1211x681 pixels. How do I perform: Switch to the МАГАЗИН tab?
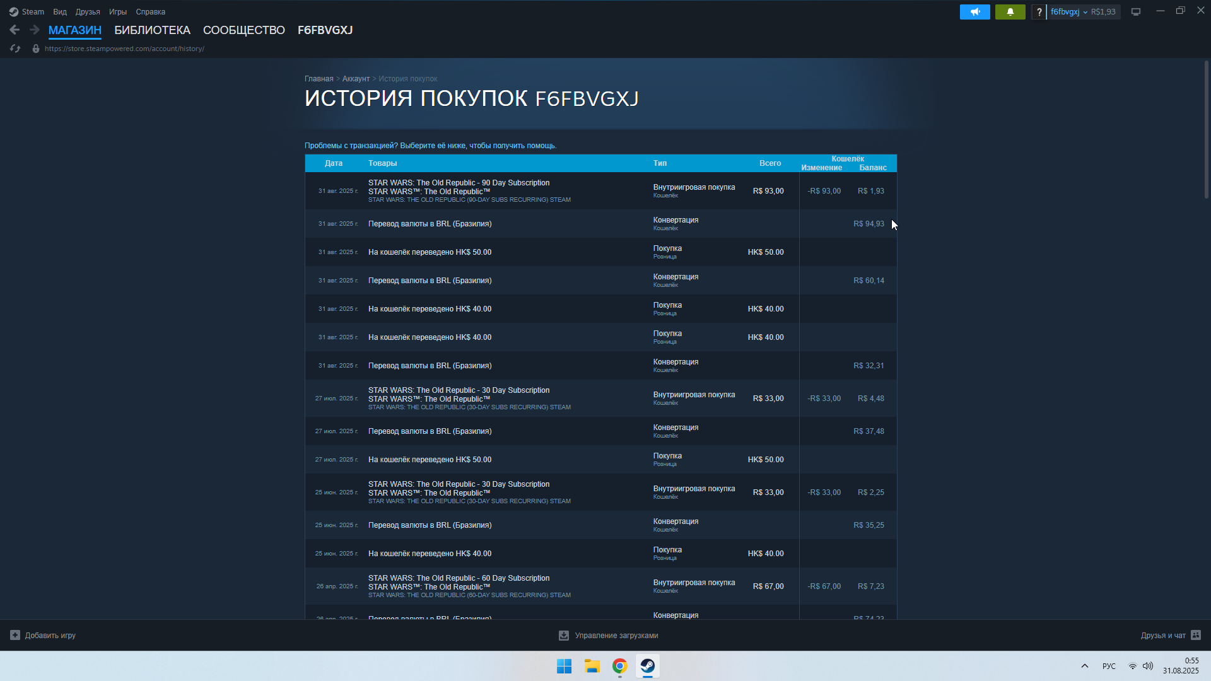75,30
